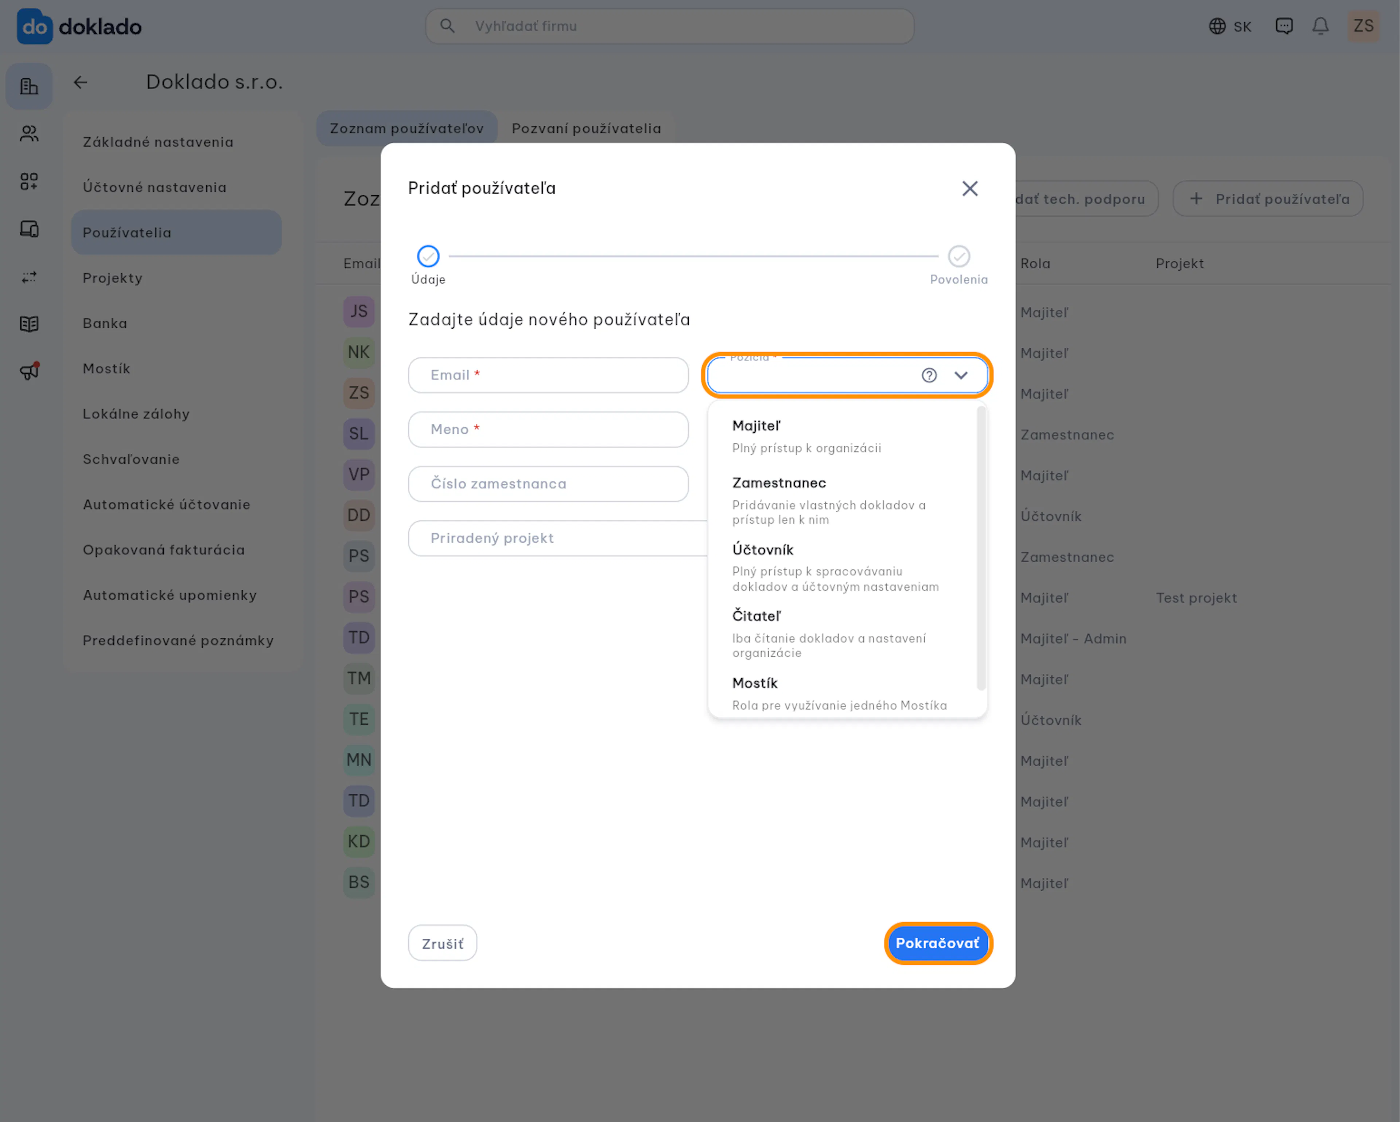
Task: Click the Email input field
Action: pyautogui.click(x=548, y=375)
